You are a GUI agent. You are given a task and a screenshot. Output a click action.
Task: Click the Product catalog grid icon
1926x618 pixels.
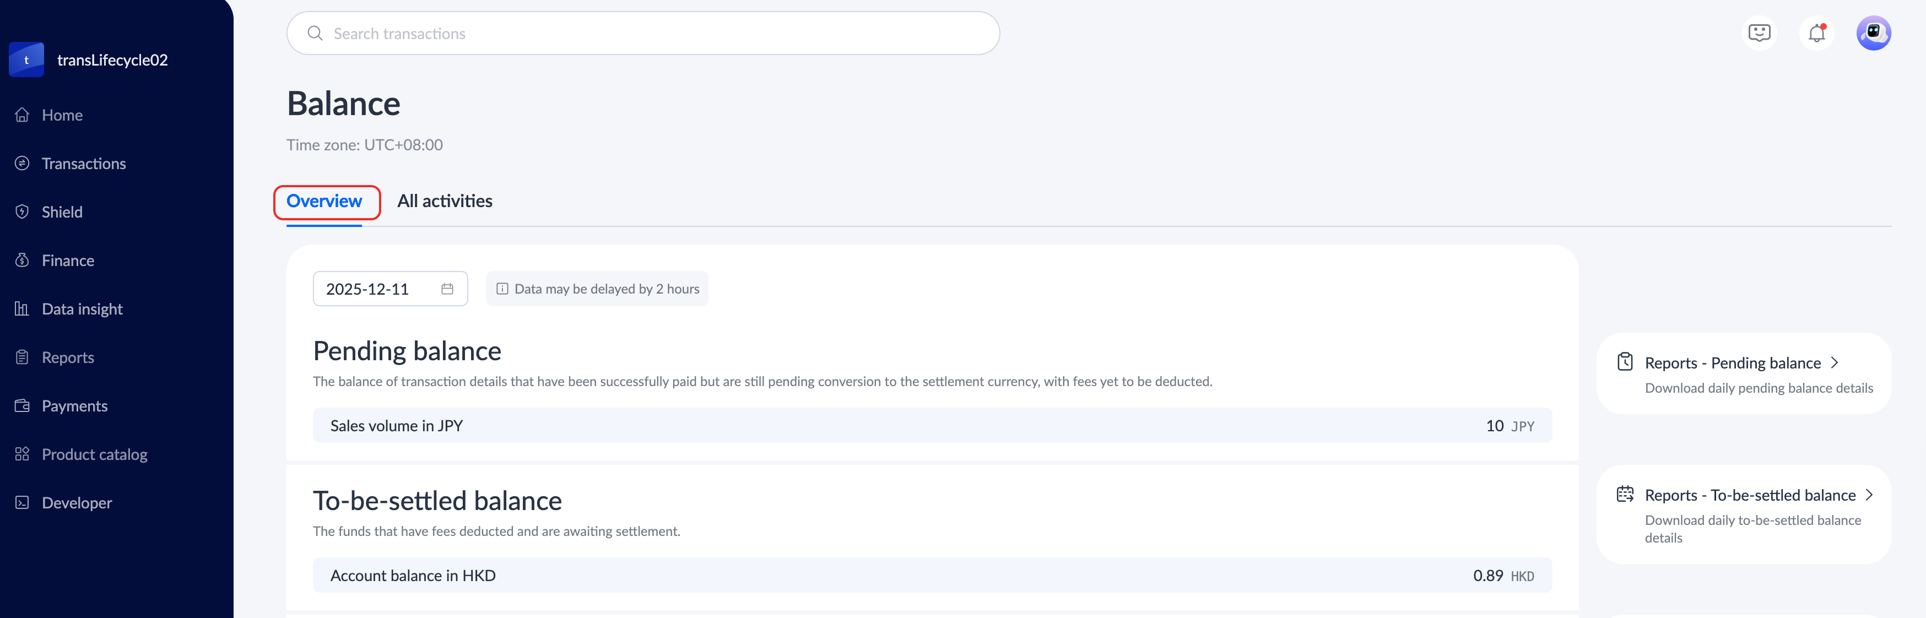23,454
